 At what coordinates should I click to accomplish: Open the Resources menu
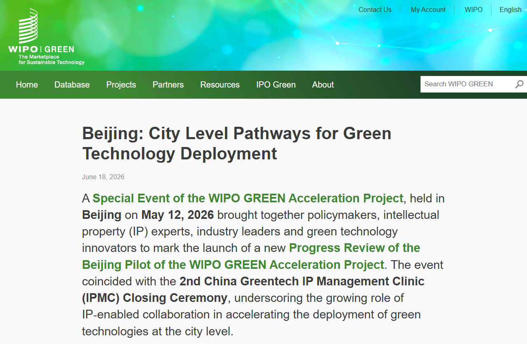(x=220, y=85)
